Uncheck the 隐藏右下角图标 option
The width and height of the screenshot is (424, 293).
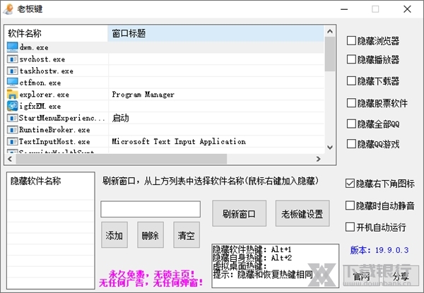(350, 184)
